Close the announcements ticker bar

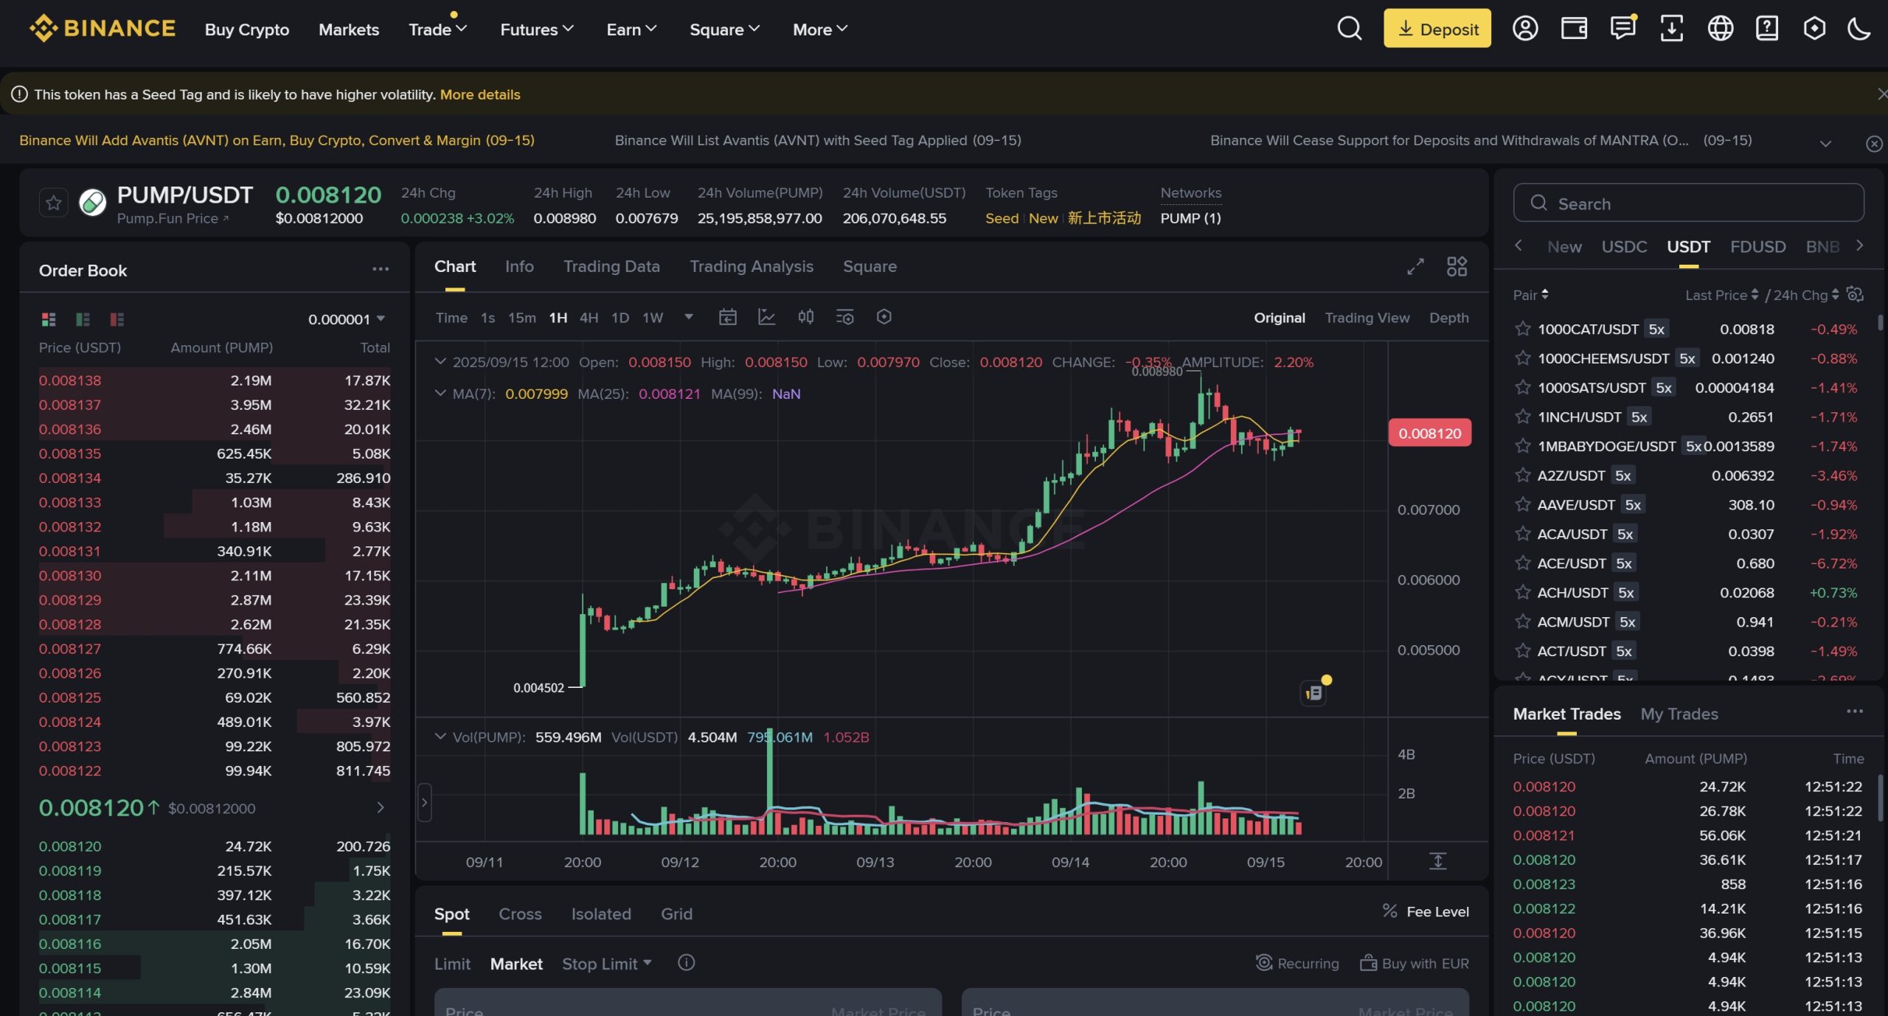[x=1874, y=144]
